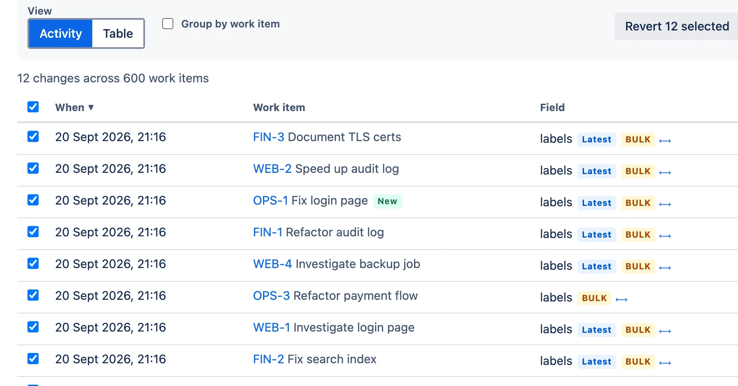
Task: Switch to the Activity view tab
Action: click(x=60, y=33)
